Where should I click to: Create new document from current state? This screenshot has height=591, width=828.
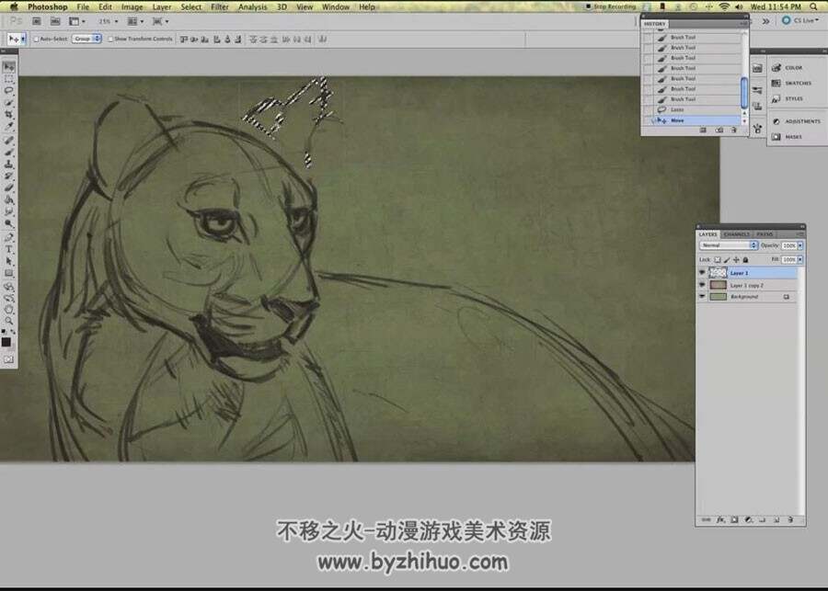pos(703,130)
